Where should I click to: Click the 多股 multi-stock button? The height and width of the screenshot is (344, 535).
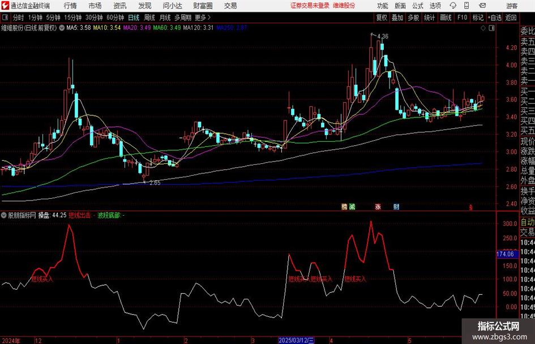(413, 18)
